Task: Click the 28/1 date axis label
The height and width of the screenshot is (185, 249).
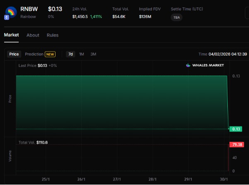Action: pos(152,179)
